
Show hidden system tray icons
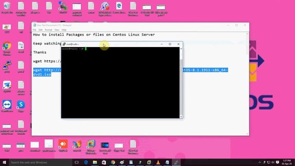pyautogui.click(x=260, y=162)
